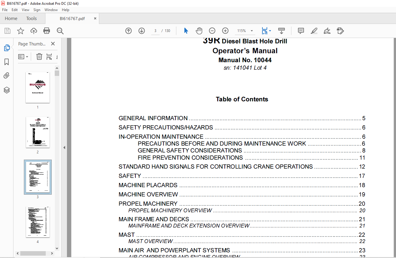Open the insert pages icon in the thumbnails panel

point(49,57)
